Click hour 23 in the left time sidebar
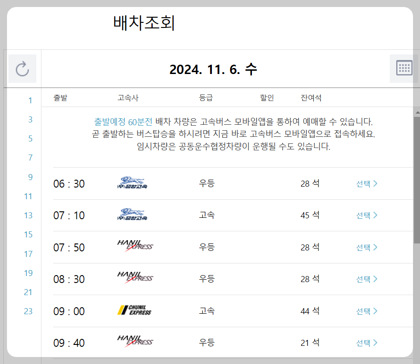Viewport: 420px width, 364px height. (28, 311)
